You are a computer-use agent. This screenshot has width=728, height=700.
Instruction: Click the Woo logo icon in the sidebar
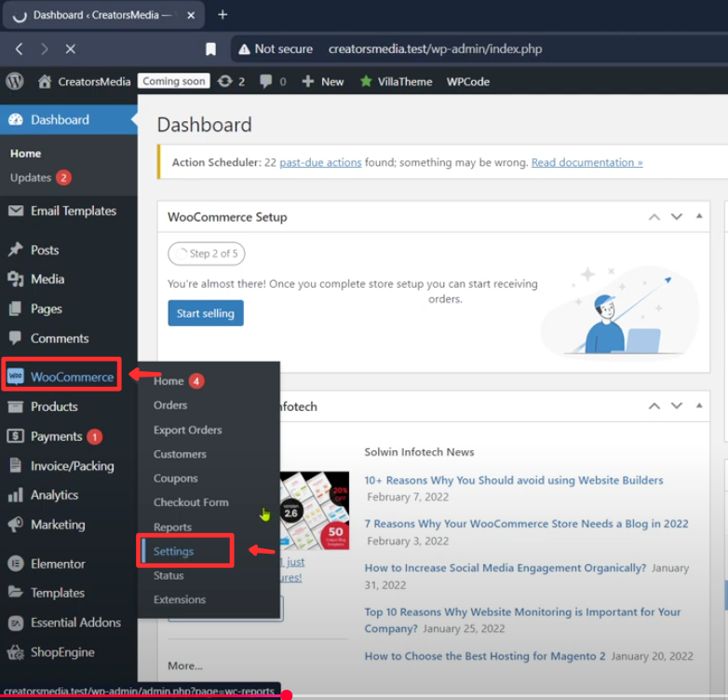pos(15,376)
